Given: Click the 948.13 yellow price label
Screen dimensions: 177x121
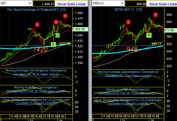Looking at the screenshot, I should (156, 44).
